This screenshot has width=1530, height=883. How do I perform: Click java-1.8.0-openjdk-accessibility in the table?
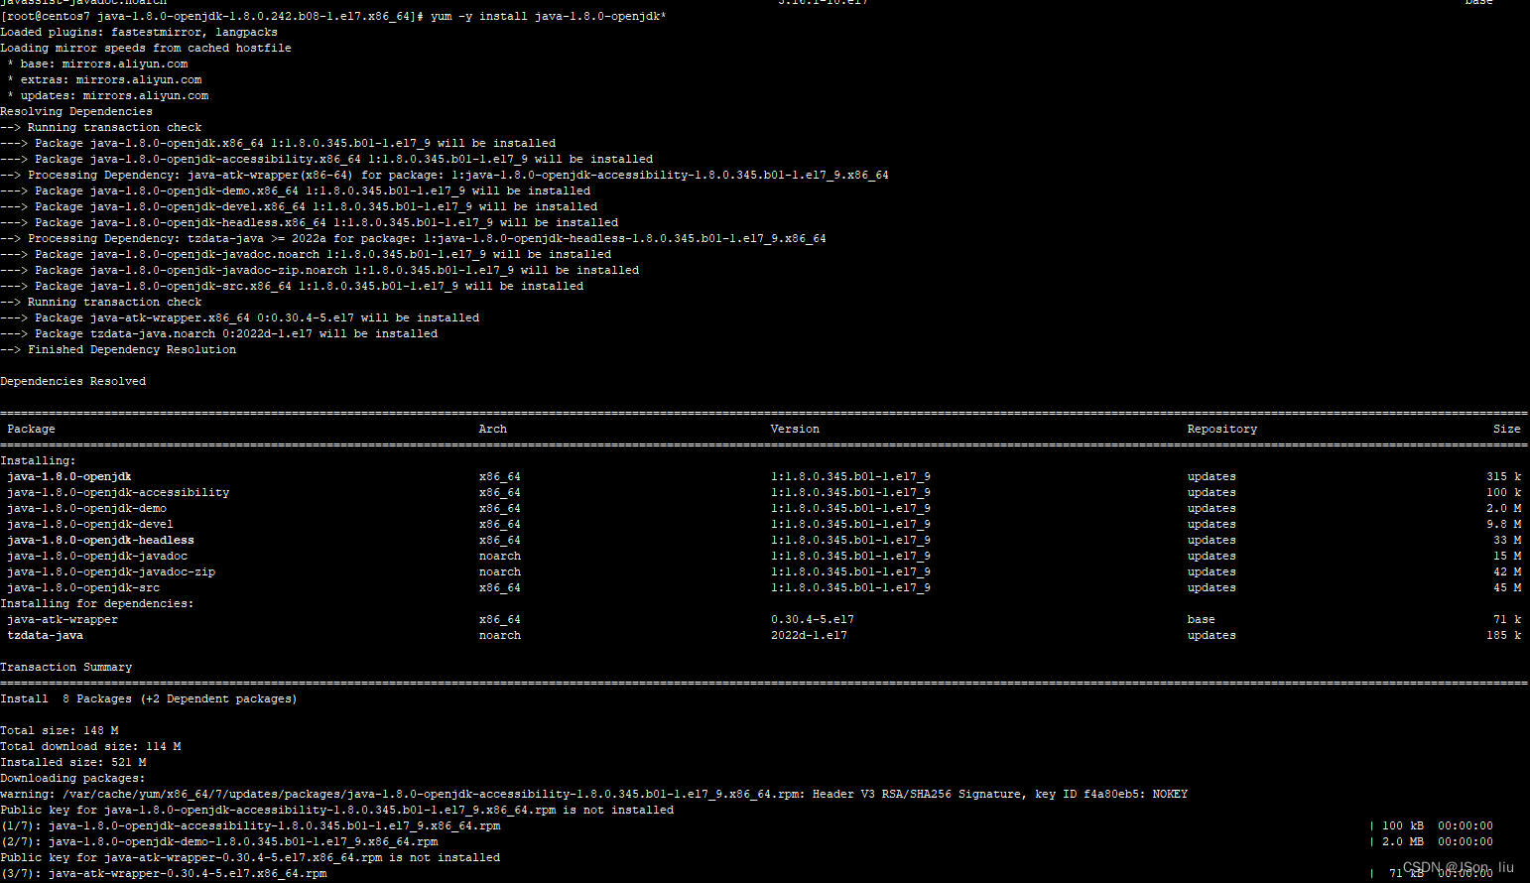[118, 493]
